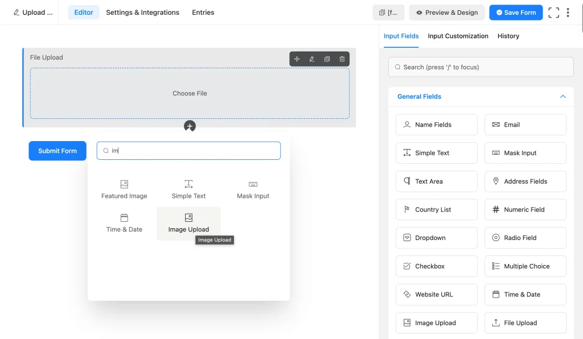Click the move handle icon on File Upload field
This screenshot has height=339, width=583.
click(297, 59)
